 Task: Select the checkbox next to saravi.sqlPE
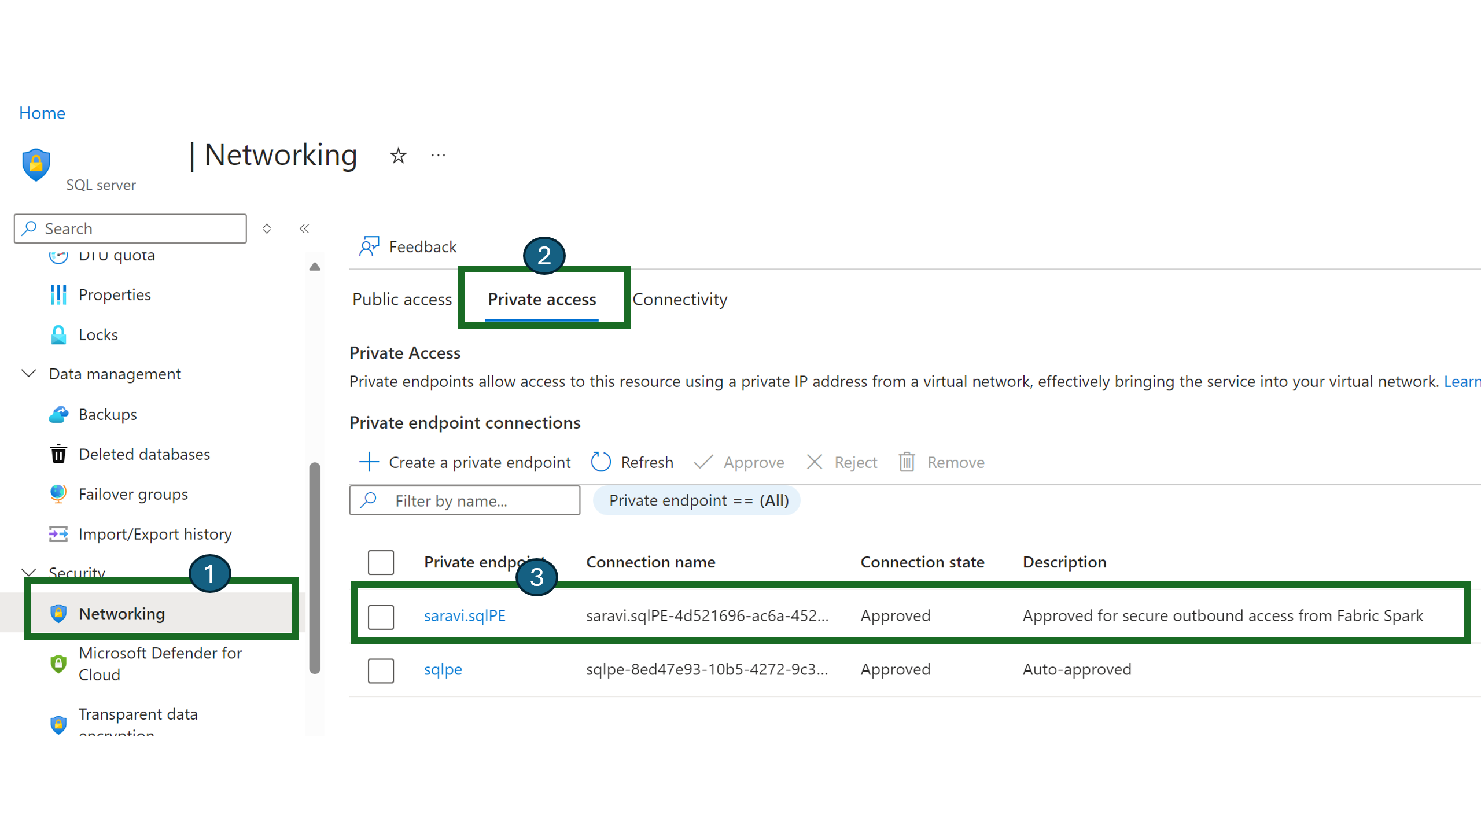(x=381, y=615)
